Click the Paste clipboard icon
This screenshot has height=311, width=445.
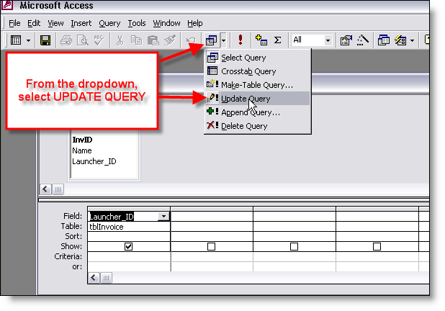point(153,40)
